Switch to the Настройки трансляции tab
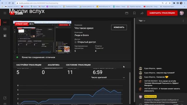Viewport: 187px width, 105px height. tap(29, 65)
